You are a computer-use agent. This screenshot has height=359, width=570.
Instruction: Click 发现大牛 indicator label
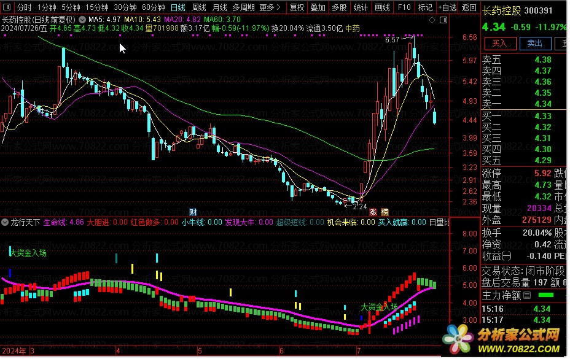[249, 222]
